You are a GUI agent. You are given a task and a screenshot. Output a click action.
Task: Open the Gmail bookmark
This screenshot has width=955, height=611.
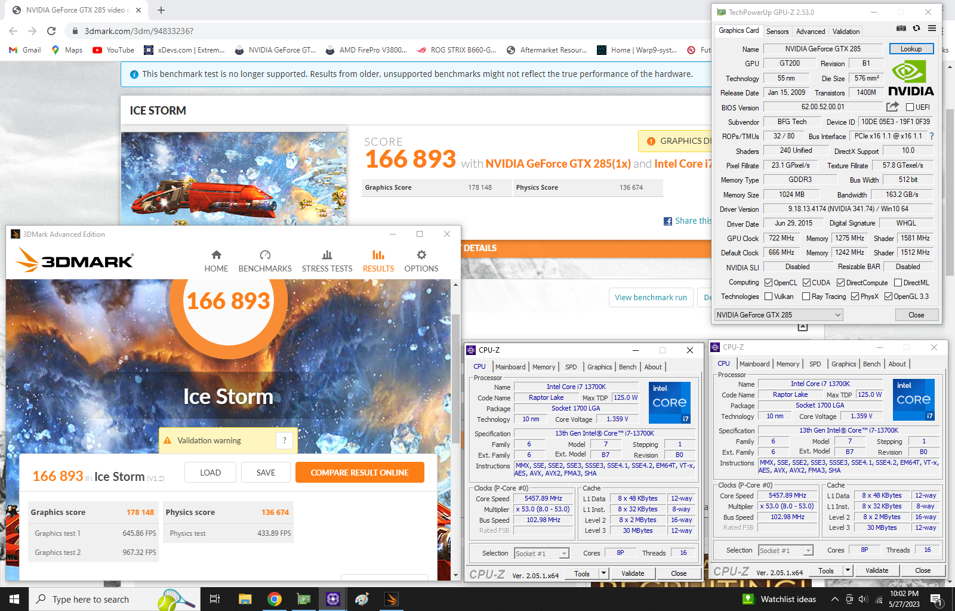(x=25, y=50)
